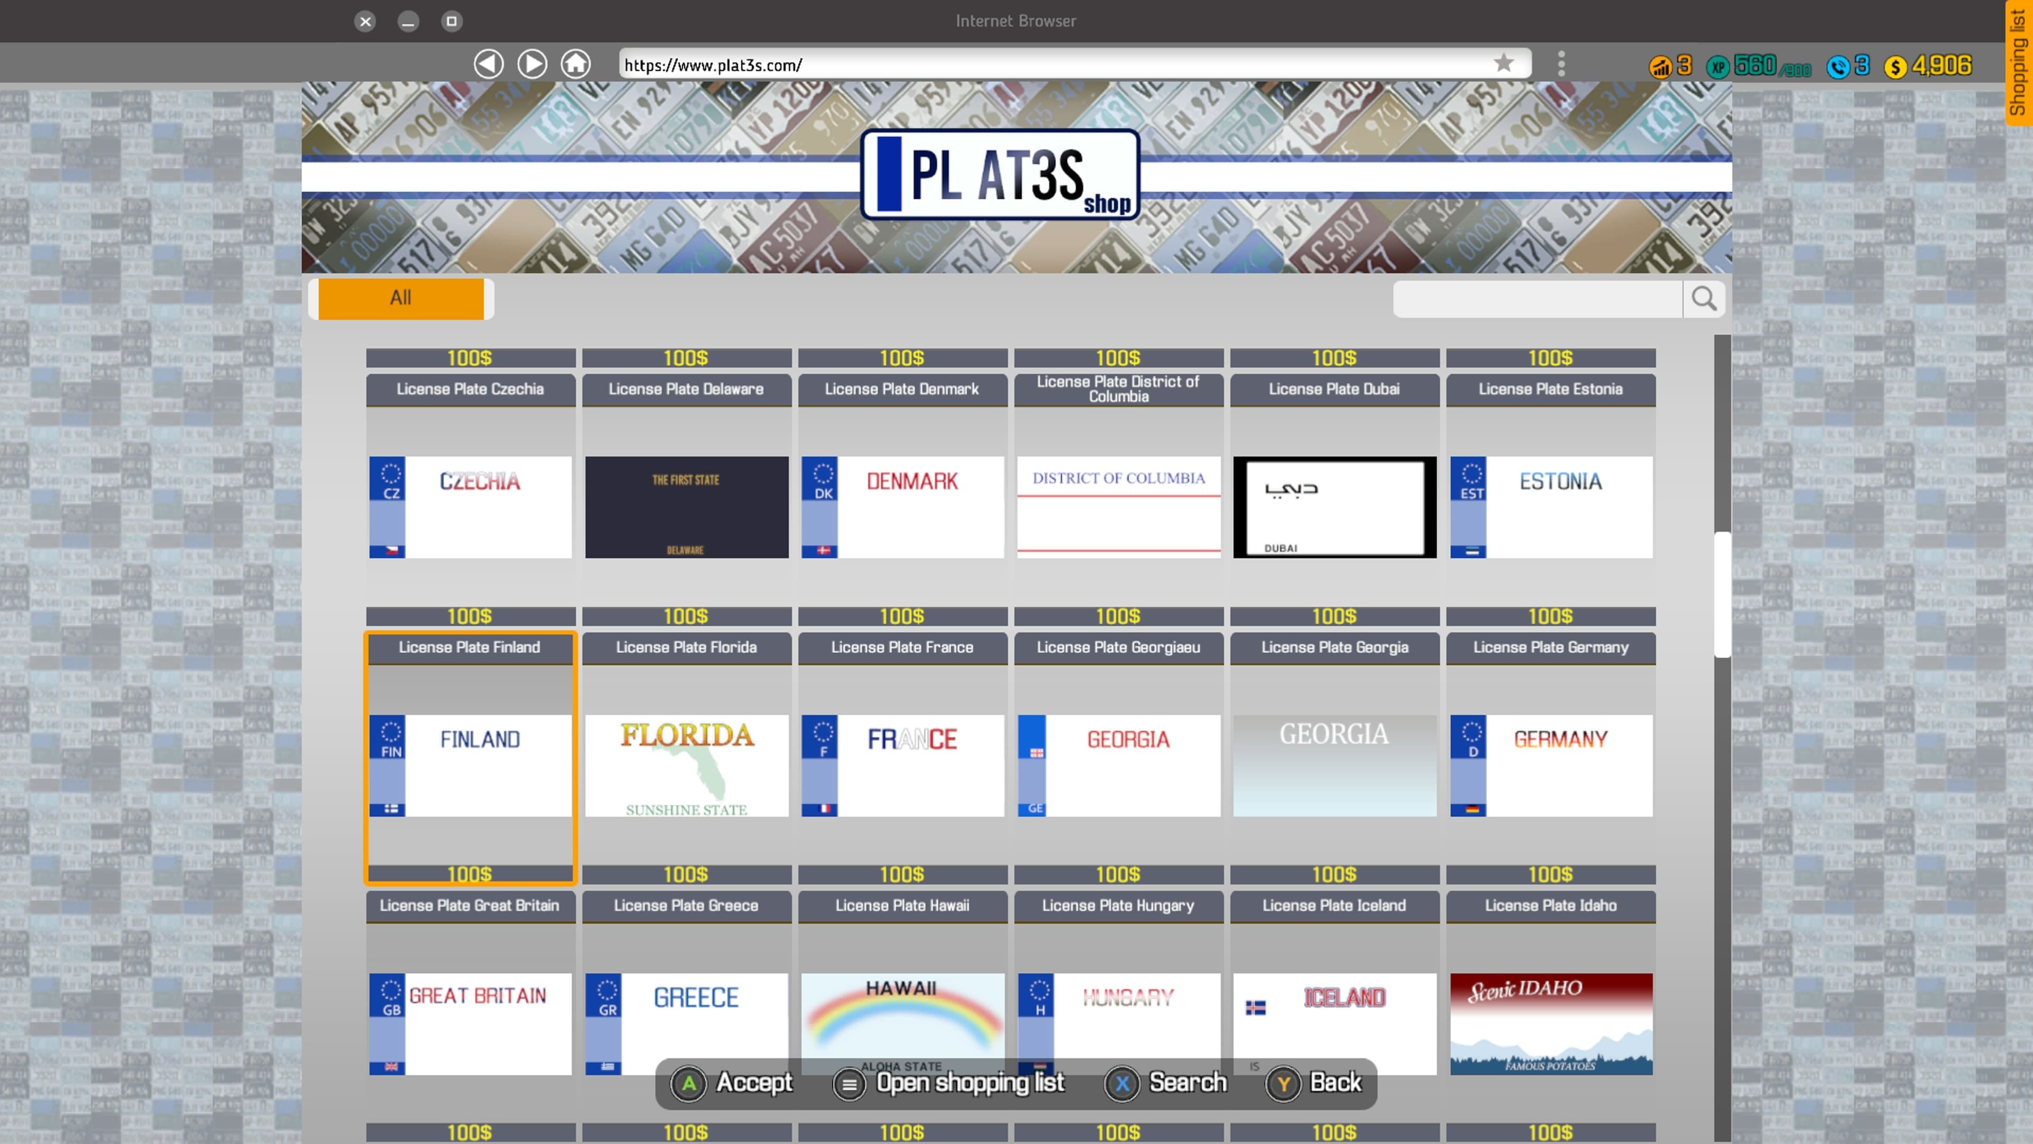This screenshot has height=1144, width=2033.
Task: Click the shop reputation signal icon
Action: 1660,66
